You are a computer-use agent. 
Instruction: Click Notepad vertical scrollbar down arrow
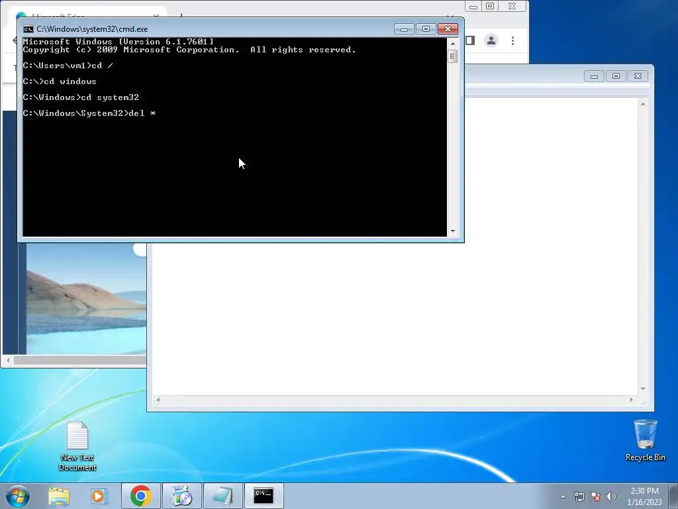click(x=643, y=388)
